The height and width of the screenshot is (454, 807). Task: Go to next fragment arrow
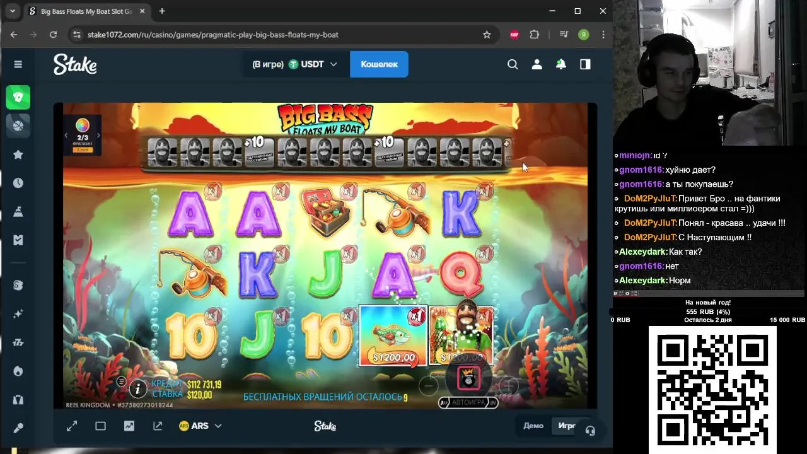coord(98,136)
